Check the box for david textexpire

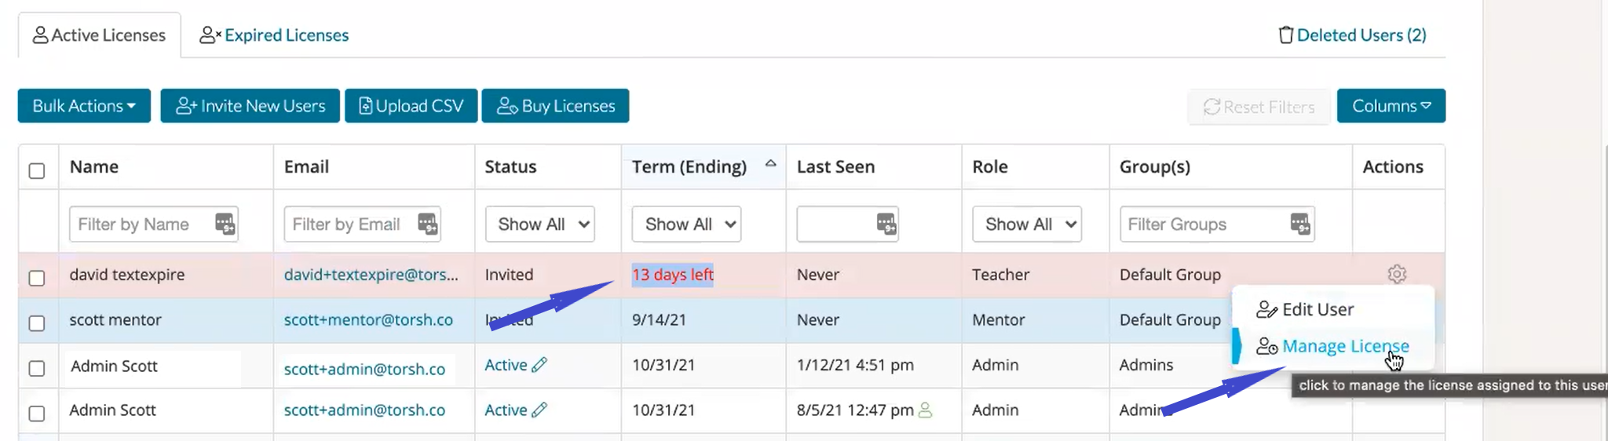[37, 278]
